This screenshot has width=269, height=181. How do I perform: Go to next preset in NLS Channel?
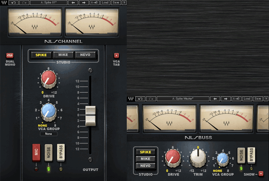tap(84, 3)
